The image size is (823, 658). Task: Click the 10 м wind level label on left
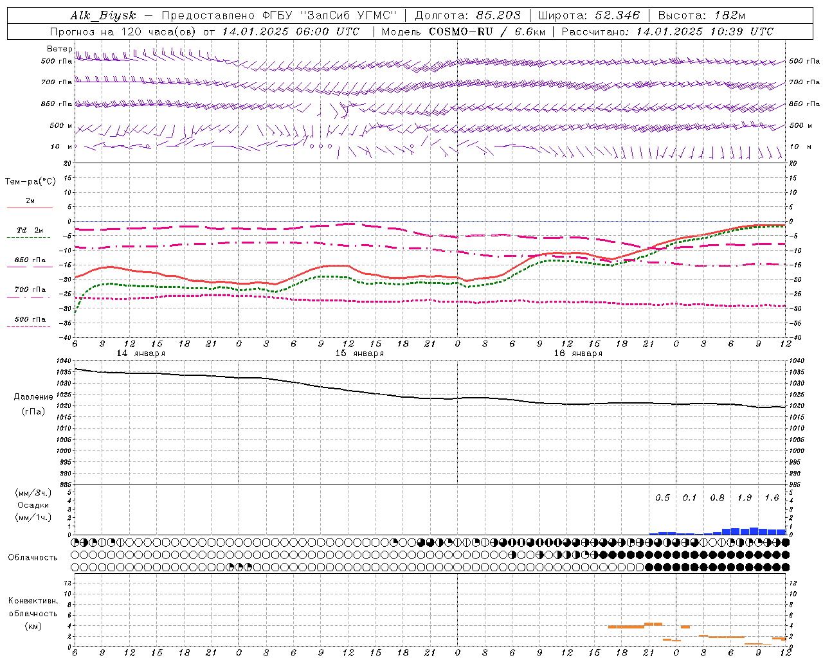62,147
